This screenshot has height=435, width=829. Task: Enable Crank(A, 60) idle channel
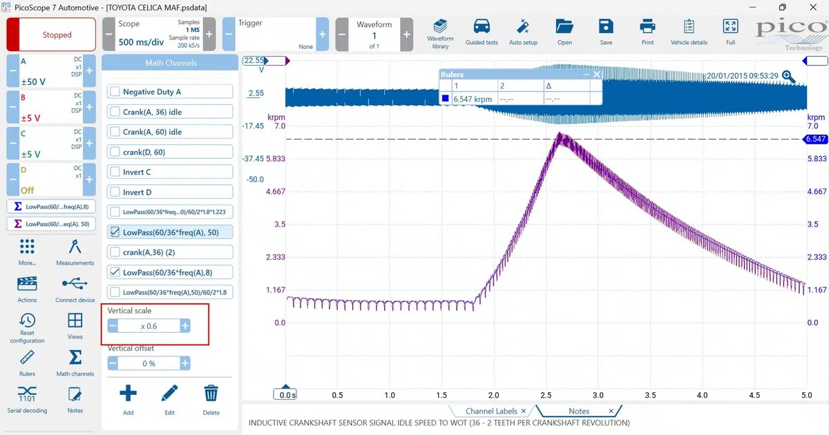tap(115, 132)
